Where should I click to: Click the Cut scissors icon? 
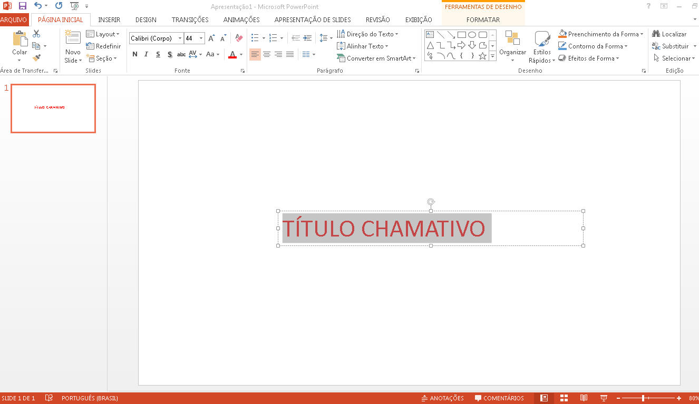click(x=36, y=34)
